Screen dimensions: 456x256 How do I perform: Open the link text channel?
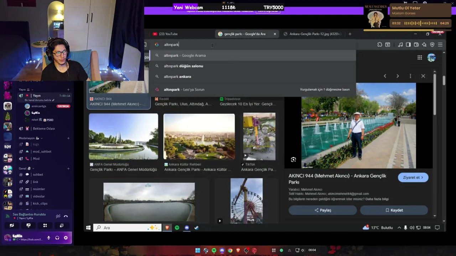click(45, 182)
